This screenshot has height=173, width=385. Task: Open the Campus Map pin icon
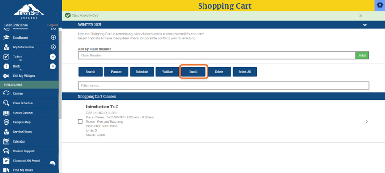click(x=6, y=122)
